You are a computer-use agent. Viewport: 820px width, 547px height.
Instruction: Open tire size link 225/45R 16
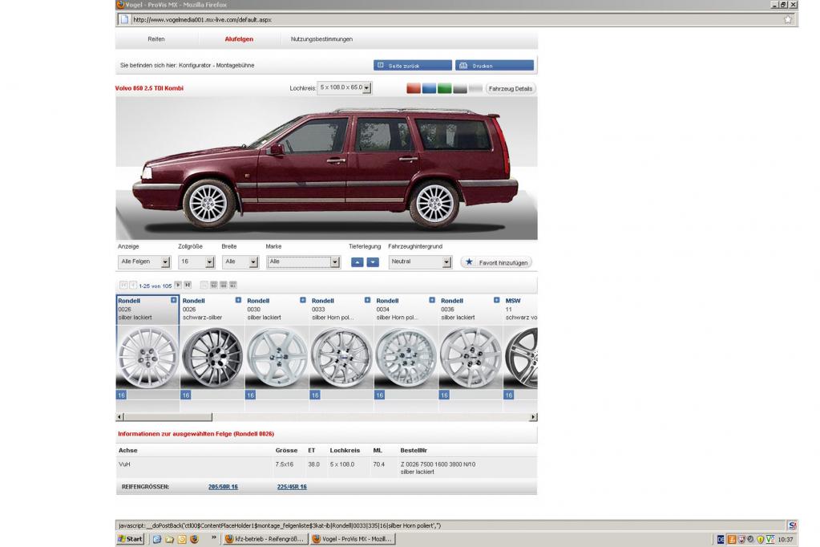point(292,487)
